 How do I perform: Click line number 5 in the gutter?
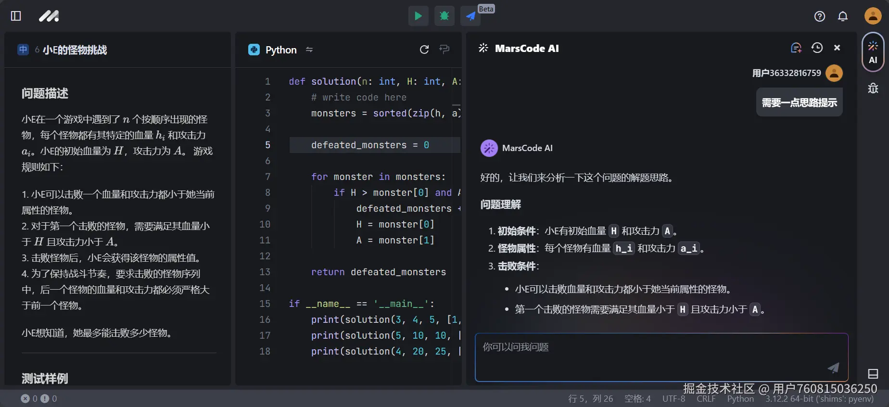[x=267, y=145]
